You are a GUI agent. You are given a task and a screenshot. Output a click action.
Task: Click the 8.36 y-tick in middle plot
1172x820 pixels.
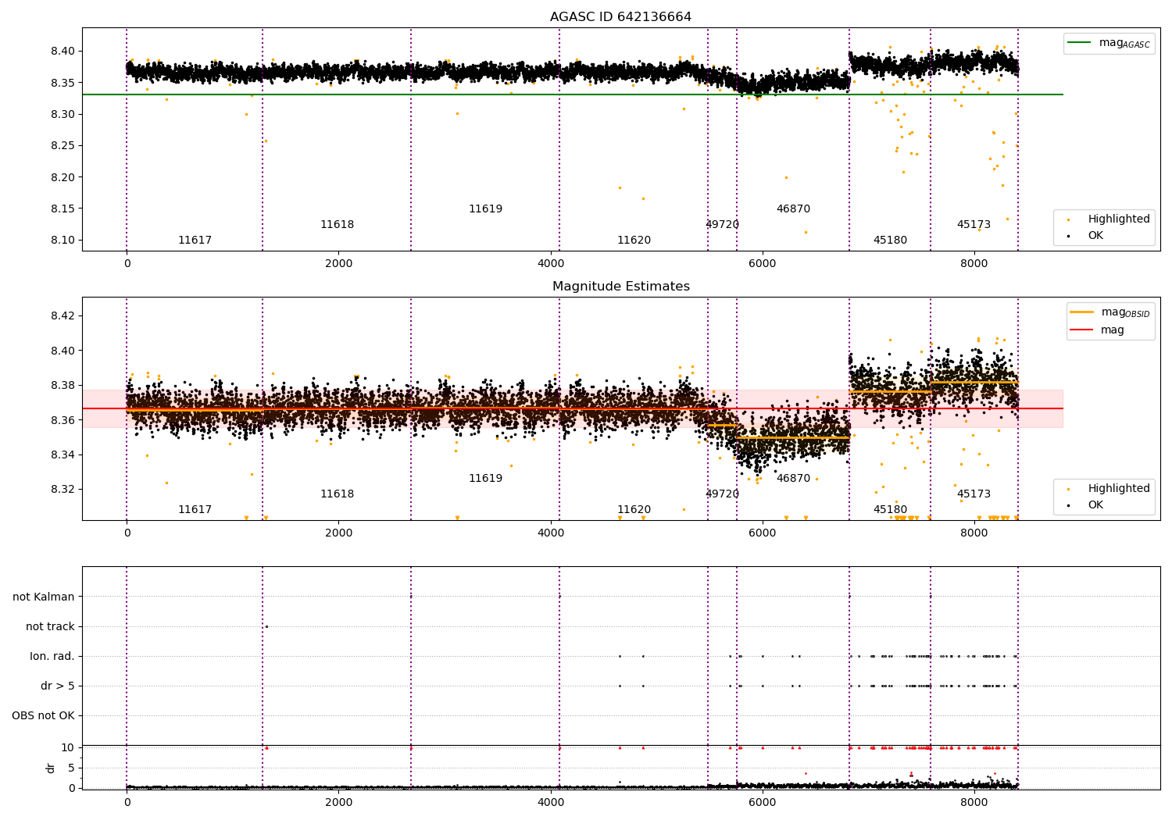(63, 420)
